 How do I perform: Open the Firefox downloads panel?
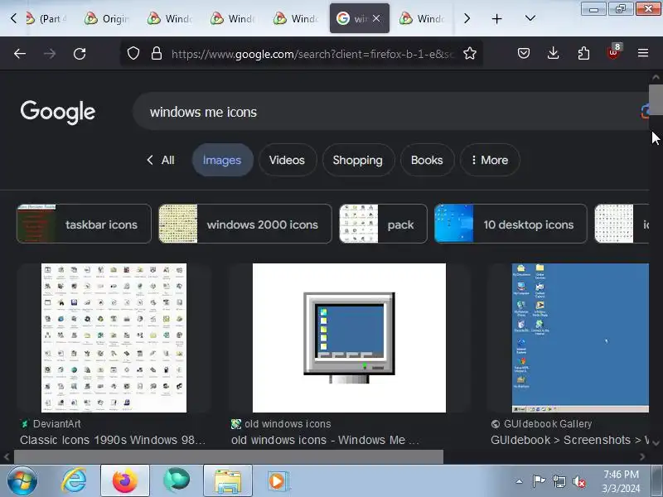click(553, 53)
